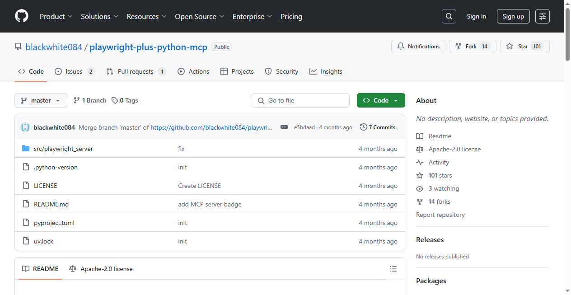Viewport: 571px width, 295px height.
Task: Click the tag icon next to 0 Tags
Action: point(115,100)
